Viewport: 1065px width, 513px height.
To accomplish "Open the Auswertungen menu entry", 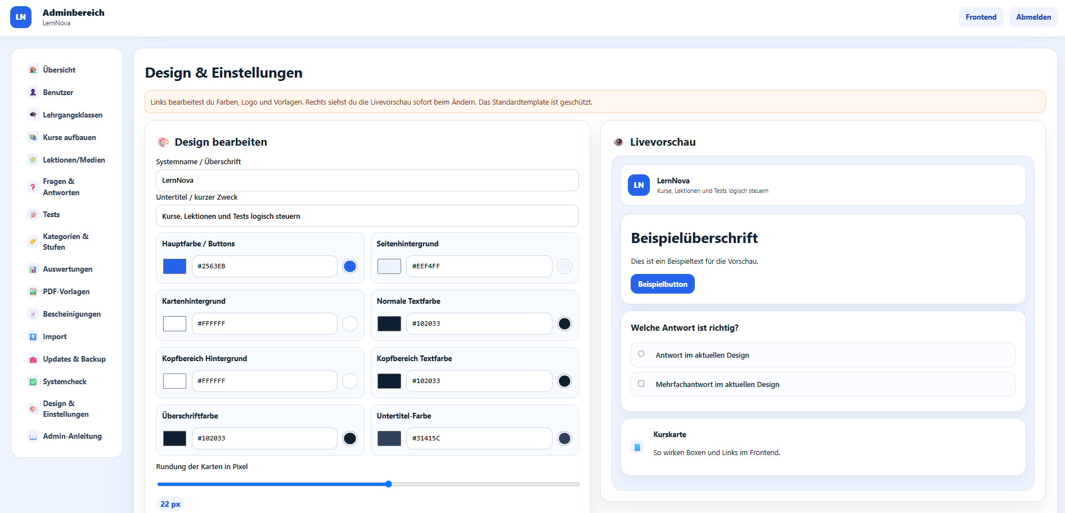I will click(x=68, y=269).
